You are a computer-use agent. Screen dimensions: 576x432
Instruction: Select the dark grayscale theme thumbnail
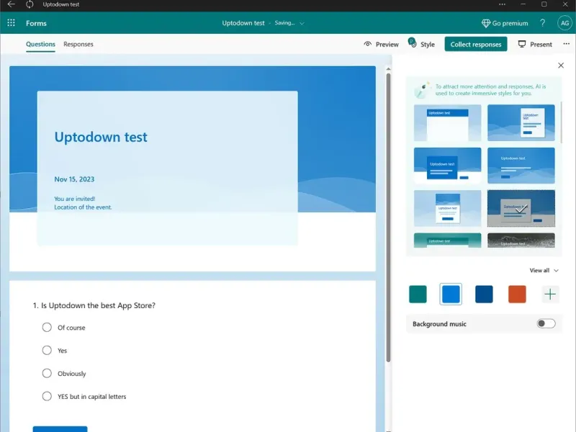[x=521, y=240]
